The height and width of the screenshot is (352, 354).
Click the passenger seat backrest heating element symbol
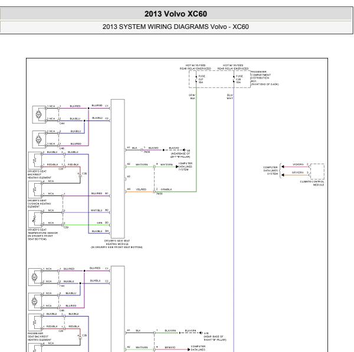[x=35, y=322]
